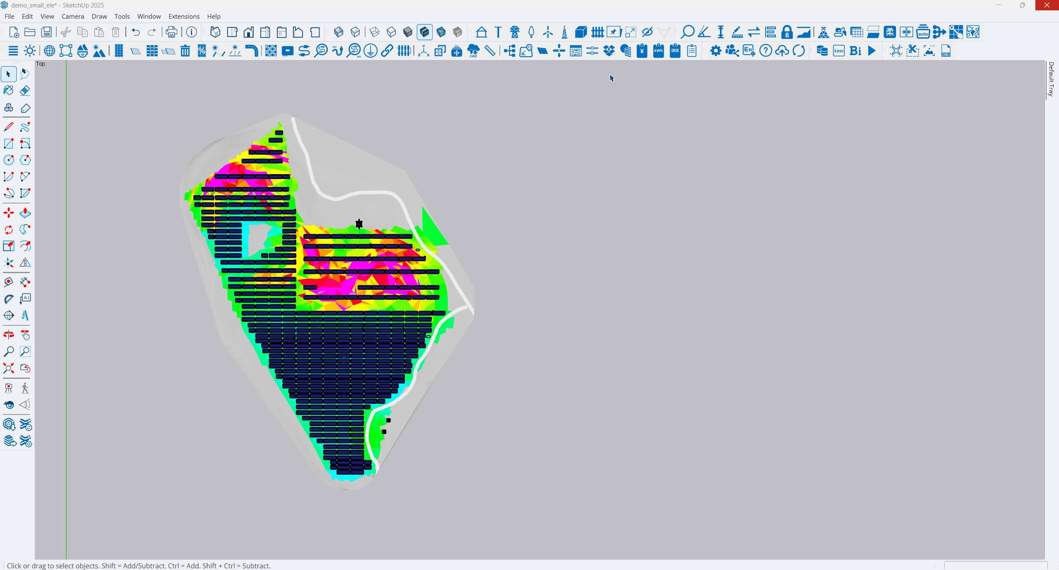Select the Paint Bucket tool
1059x570 pixels.
(x=8, y=90)
